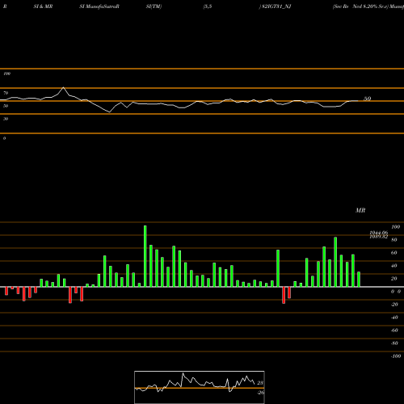The image size is (404, 404).
Task: Click the '70' level label on RSI axis
Action: [6, 93]
